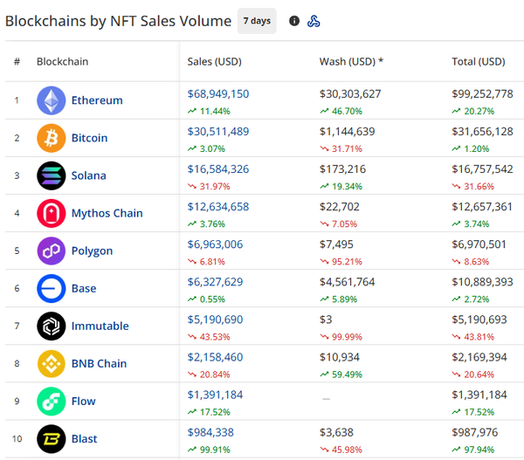This screenshot has width=524, height=460.
Task: Click the Ethereum logo icon
Action: 51,100
